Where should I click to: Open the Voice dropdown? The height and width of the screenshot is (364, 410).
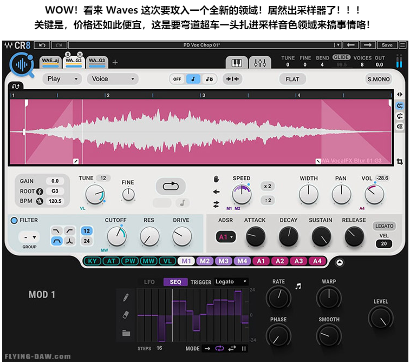click(x=113, y=79)
